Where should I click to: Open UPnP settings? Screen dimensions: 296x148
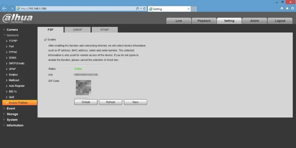(x=12, y=69)
